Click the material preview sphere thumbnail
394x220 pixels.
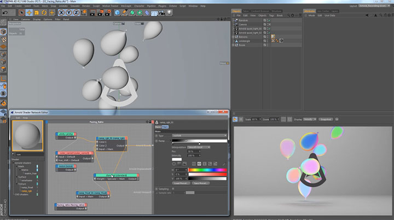pos(28,136)
